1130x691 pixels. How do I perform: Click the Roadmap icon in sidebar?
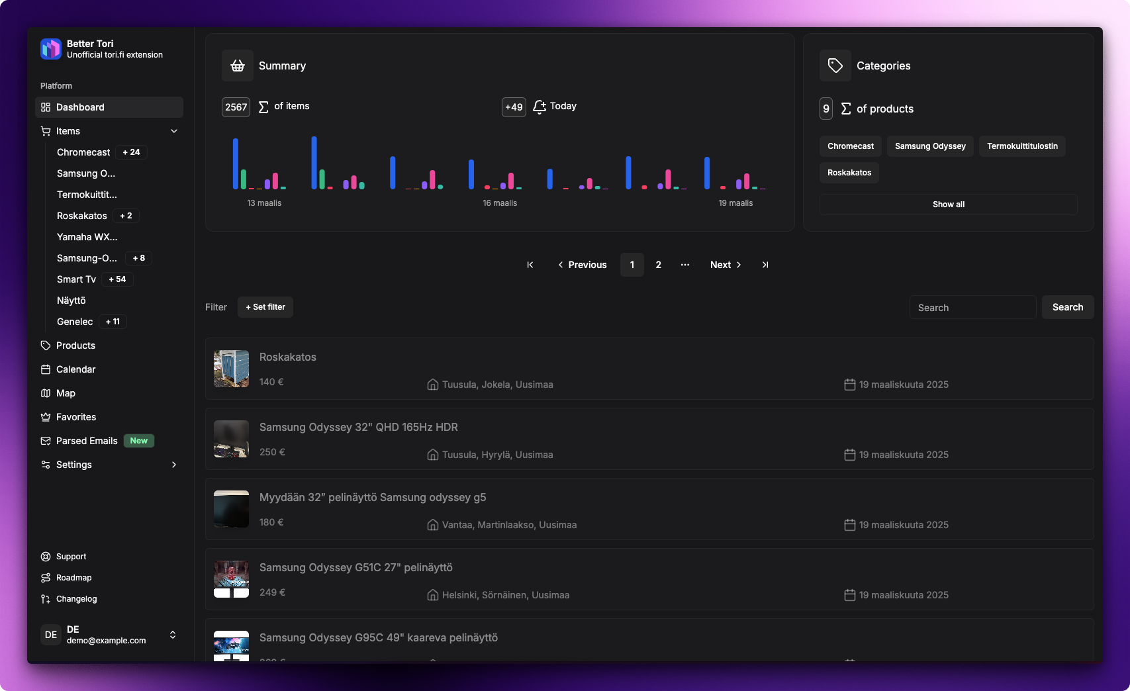(46, 578)
